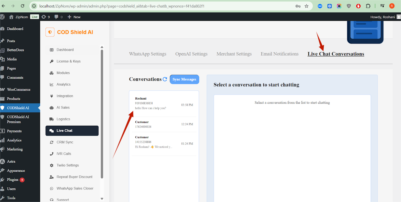Screen dimensions: 401x202
Task: Click the Twilio Settings gear icon
Action: pos(52,165)
